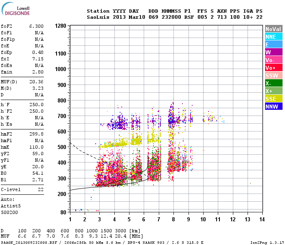Image resolution: width=285 pixels, height=245 pixels.
Task: Click the 10 MHz x-axis label
Action: [203, 219]
